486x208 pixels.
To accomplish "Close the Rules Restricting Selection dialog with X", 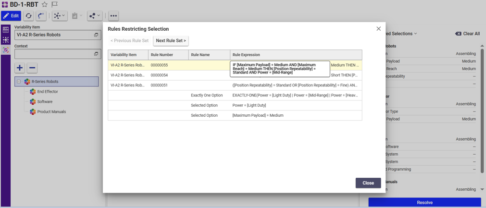I will pyautogui.click(x=378, y=28).
